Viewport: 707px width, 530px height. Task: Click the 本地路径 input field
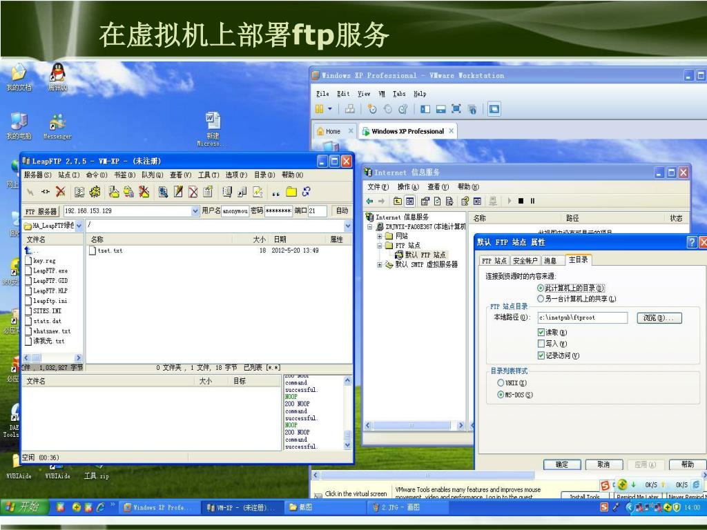[x=583, y=317]
